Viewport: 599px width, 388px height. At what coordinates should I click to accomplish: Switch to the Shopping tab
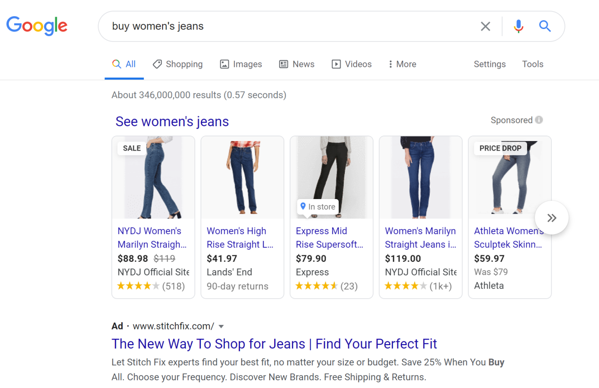(x=178, y=64)
